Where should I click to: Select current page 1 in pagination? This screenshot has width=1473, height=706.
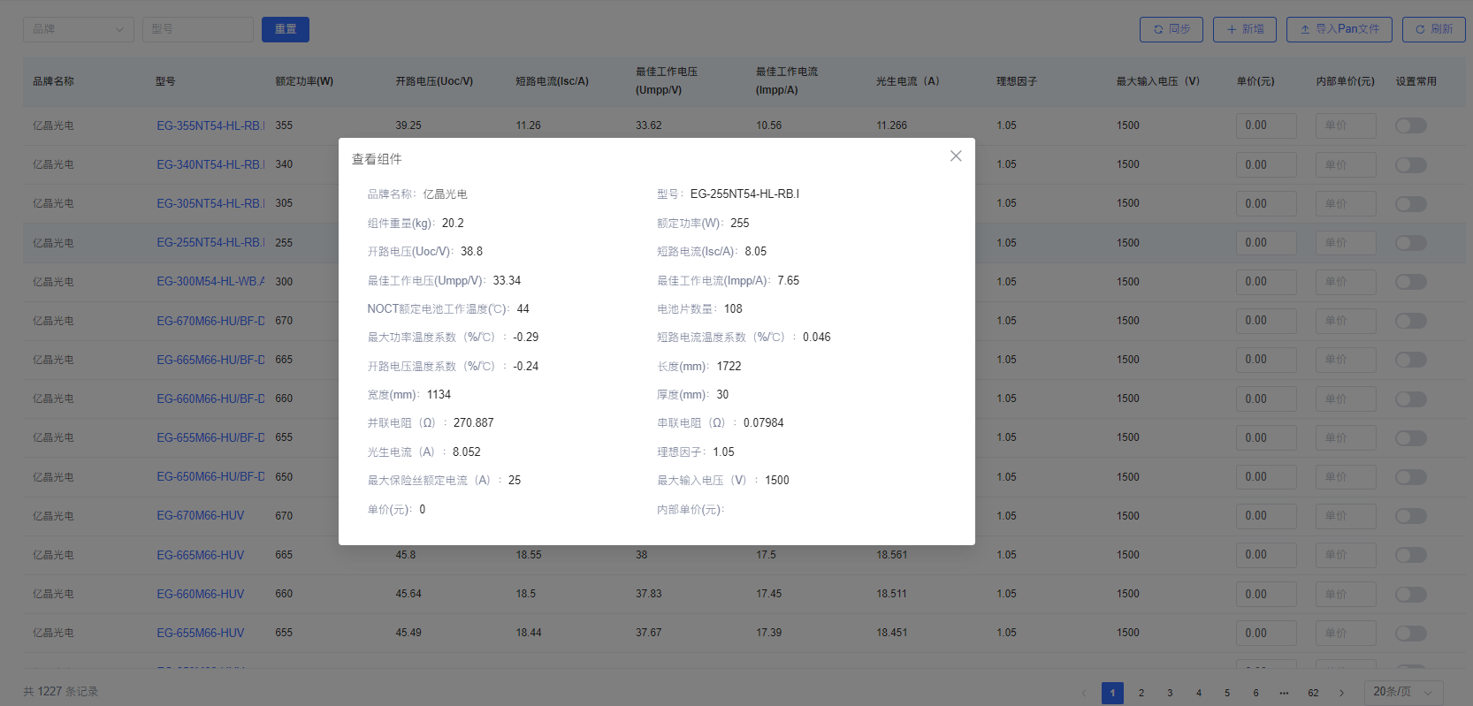1112,693
